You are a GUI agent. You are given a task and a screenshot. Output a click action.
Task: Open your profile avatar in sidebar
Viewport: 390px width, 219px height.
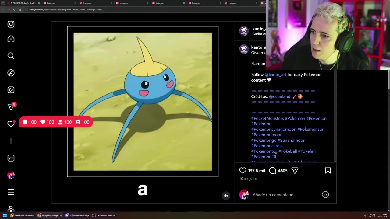pos(11,175)
